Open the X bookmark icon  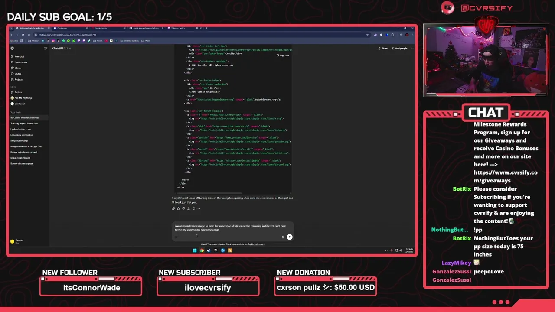pos(48,41)
